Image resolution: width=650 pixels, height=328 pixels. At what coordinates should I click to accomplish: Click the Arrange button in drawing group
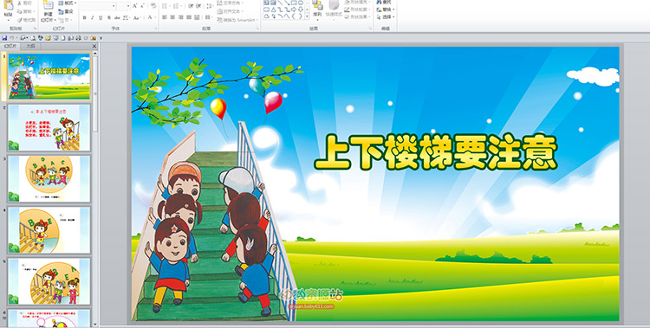[317, 11]
